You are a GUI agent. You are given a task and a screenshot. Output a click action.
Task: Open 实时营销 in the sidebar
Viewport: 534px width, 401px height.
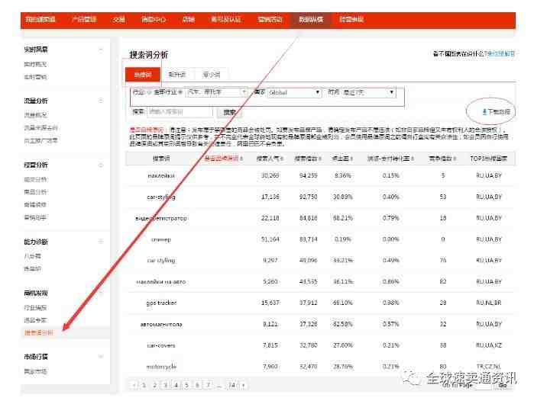pos(35,77)
